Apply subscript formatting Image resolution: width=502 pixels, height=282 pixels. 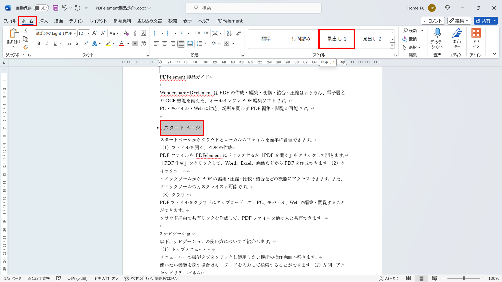[78, 44]
